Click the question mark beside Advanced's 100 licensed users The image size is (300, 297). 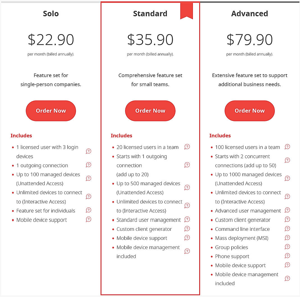(x=287, y=147)
